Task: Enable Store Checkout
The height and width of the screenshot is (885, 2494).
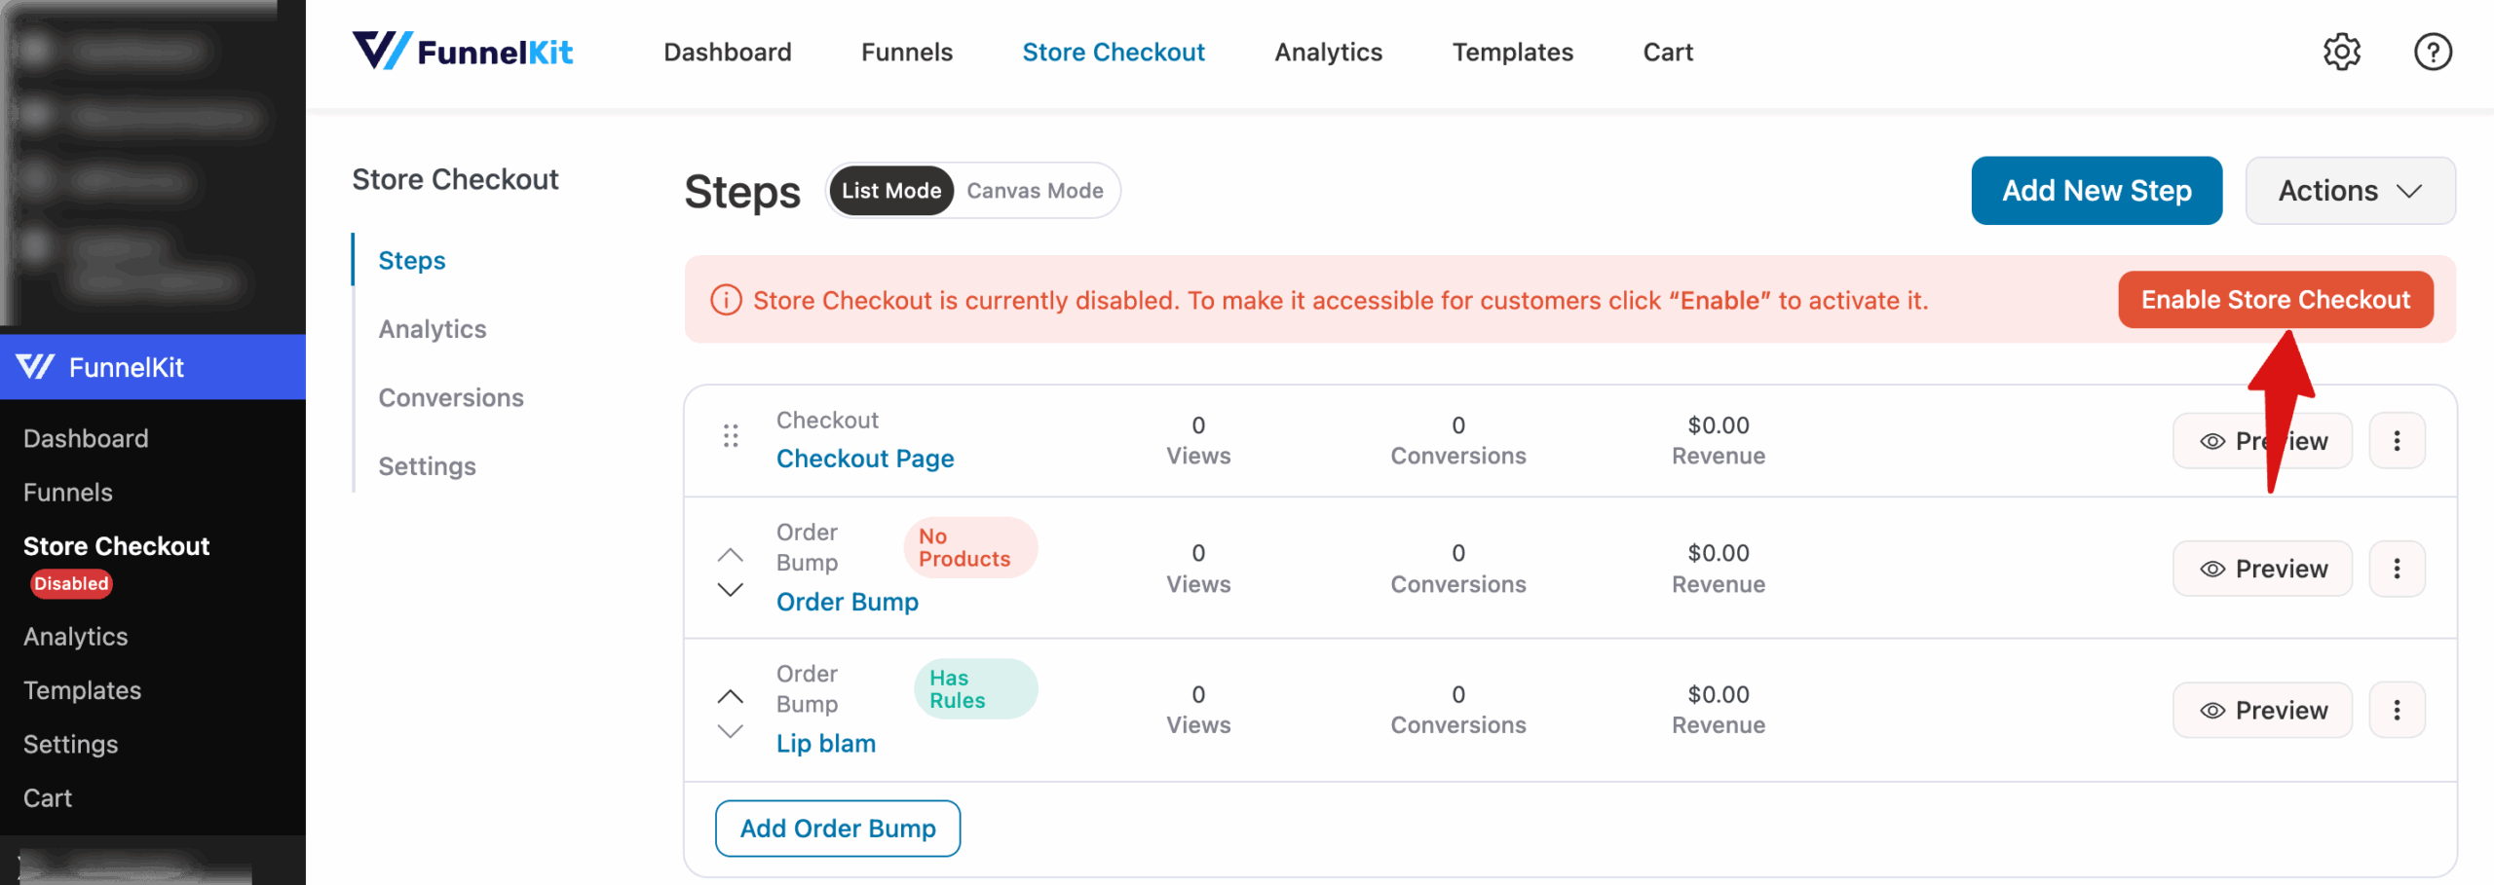Action: pos(2275,299)
